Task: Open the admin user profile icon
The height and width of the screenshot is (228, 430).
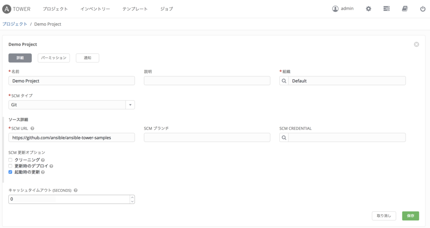Action: [x=335, y=9]
